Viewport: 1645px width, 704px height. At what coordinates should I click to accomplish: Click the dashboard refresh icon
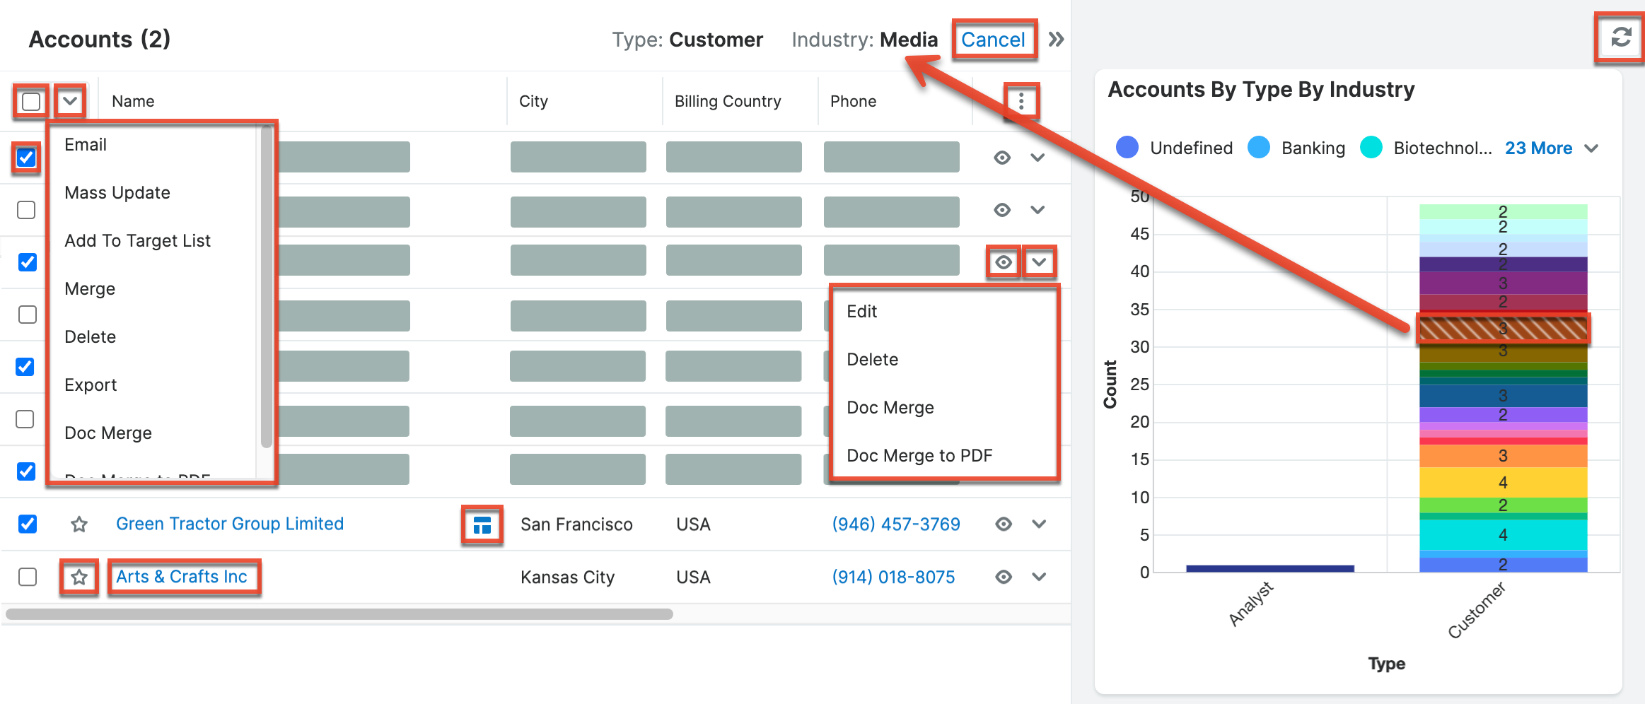click(1620, 37)
